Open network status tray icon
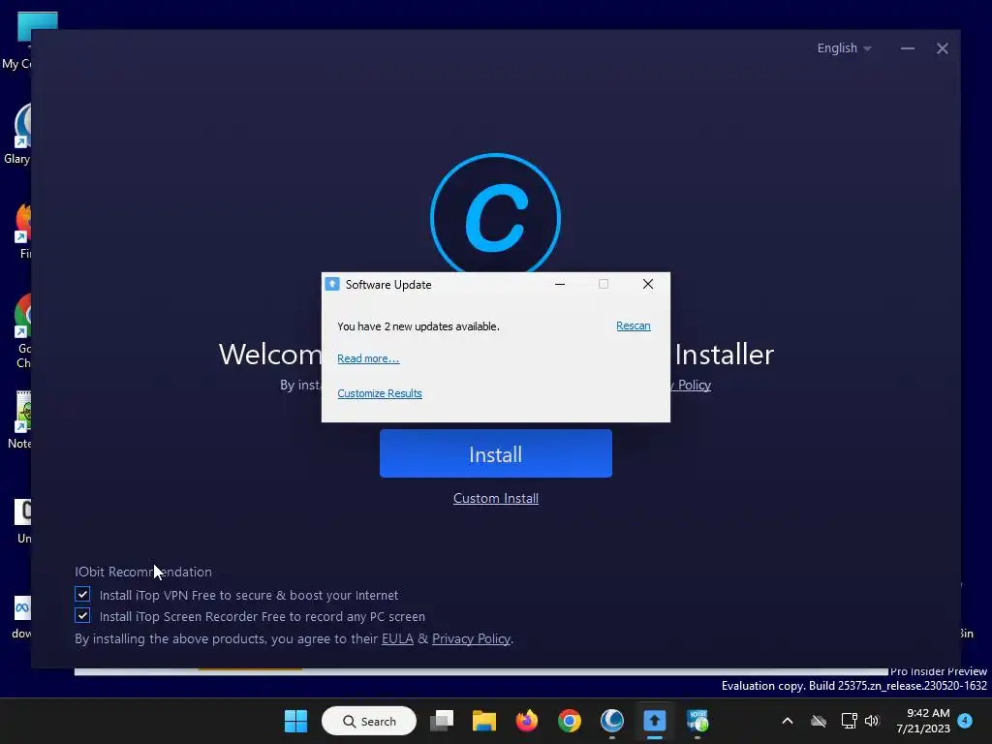The image size is (992, 744). tap(849, 721)
